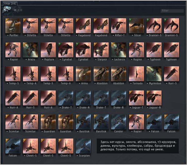Viewport: 187px width, 165px height.
Task: Select the Scorpion ship icon
Action: coord(83,146)
